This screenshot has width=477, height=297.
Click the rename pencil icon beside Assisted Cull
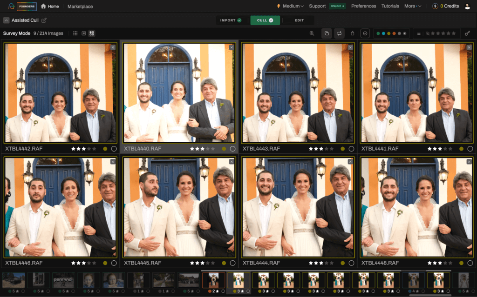coord(44,20)
